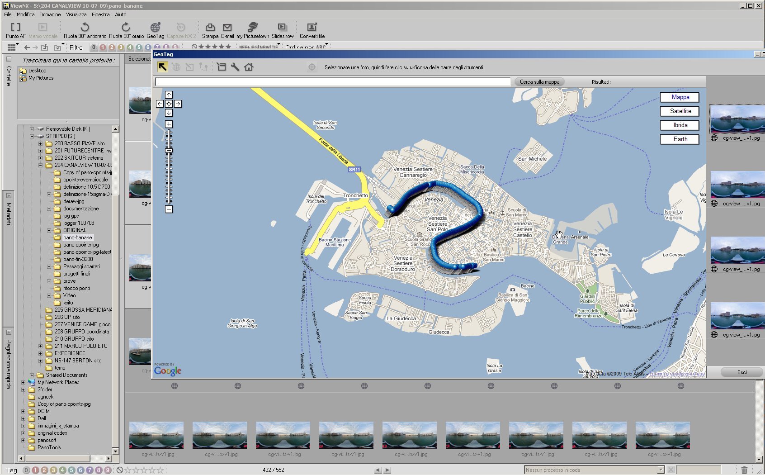
Task: Apply tag 6 in bottom Tag bar
Action: [80, 470]
